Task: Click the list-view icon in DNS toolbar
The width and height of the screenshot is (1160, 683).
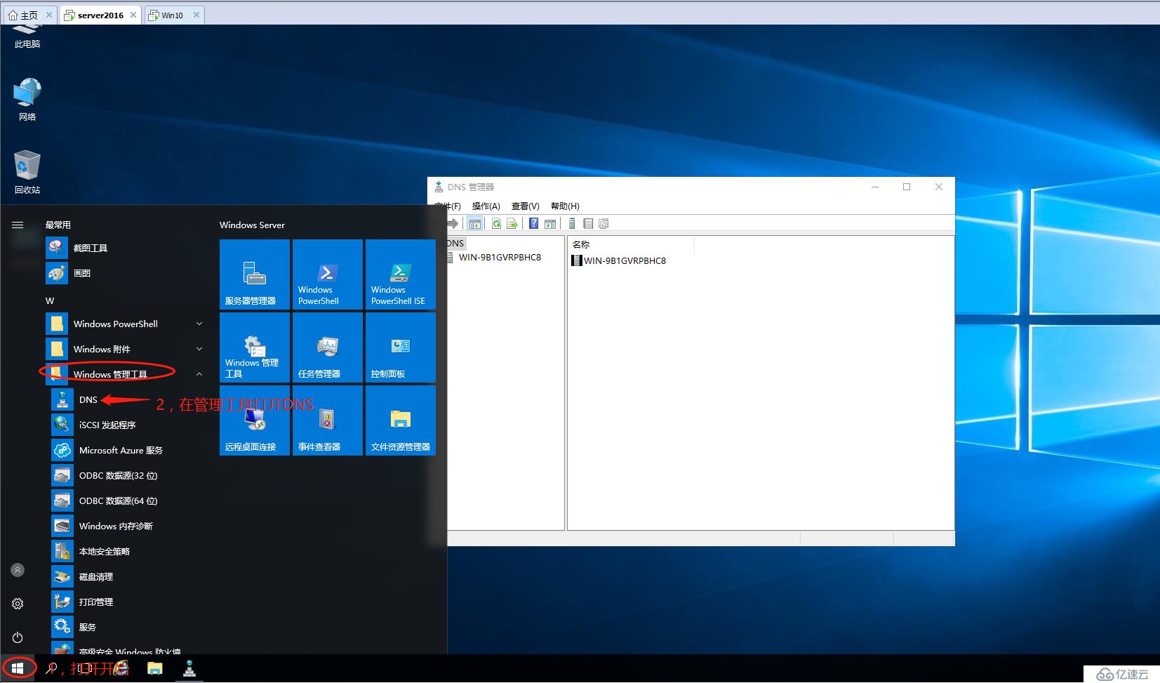Action: tap(588, 223)
